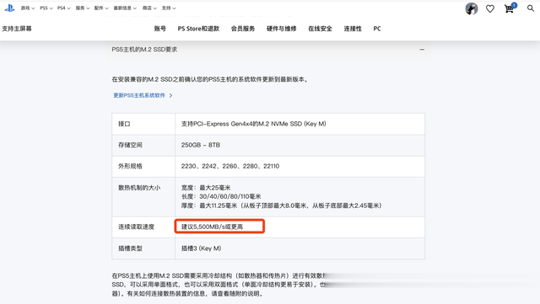Expand the PS5 dropdown menu
Screen dimensions: 540x304
[46, 8]
